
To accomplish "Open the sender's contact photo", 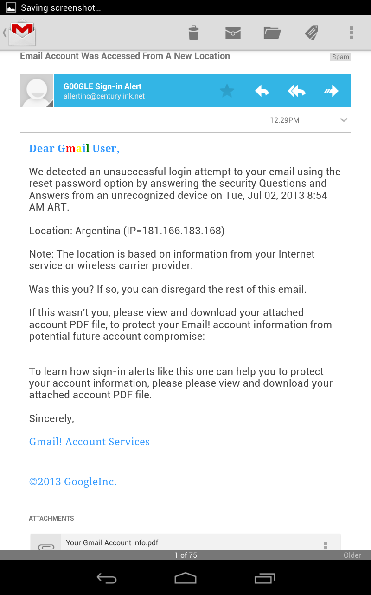I will 37,91.
